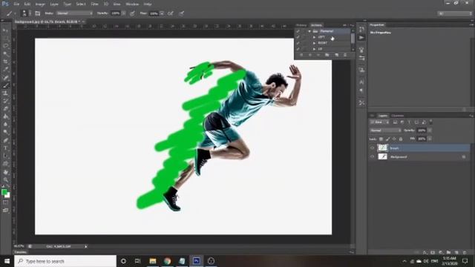Select the Move tool
The width and height of the screenshot is (475, 267).
click(5, 30)
